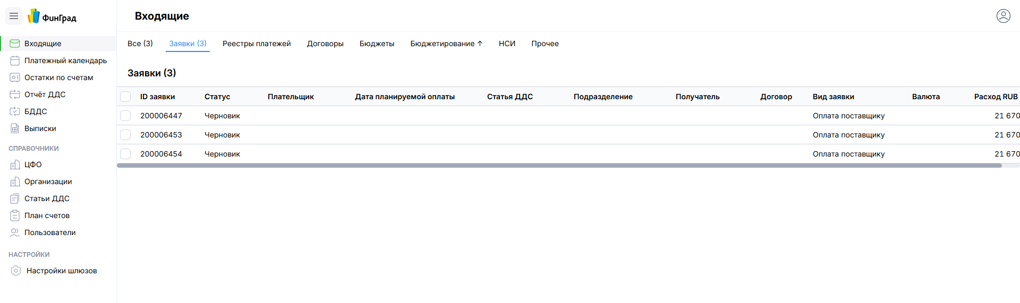Open the user profile avatar icon
The width and height of the screenshot is (1020, 303).
[x=1003, y=16]
